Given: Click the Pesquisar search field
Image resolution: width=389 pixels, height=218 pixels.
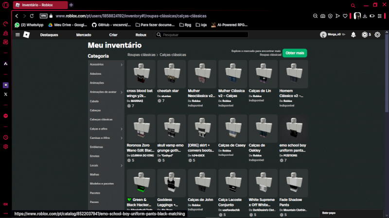Looking at the screenshot, I should pos(204,35).
